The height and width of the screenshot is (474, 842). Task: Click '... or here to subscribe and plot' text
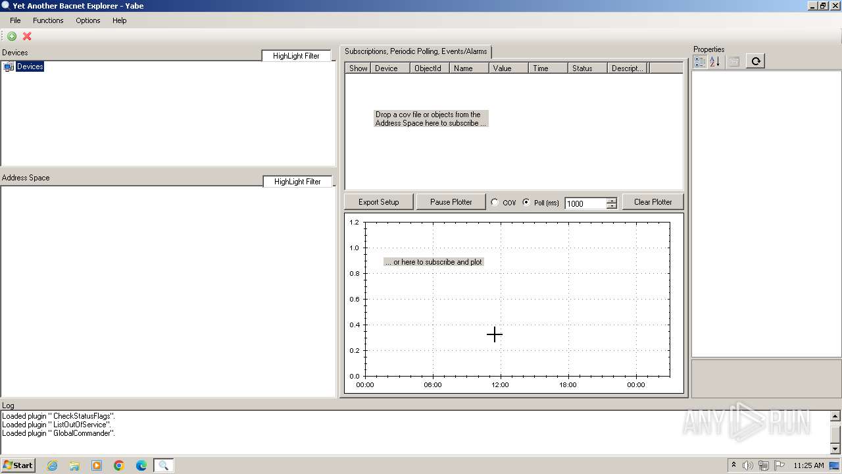pyautogui.click(x=433, y=262)
